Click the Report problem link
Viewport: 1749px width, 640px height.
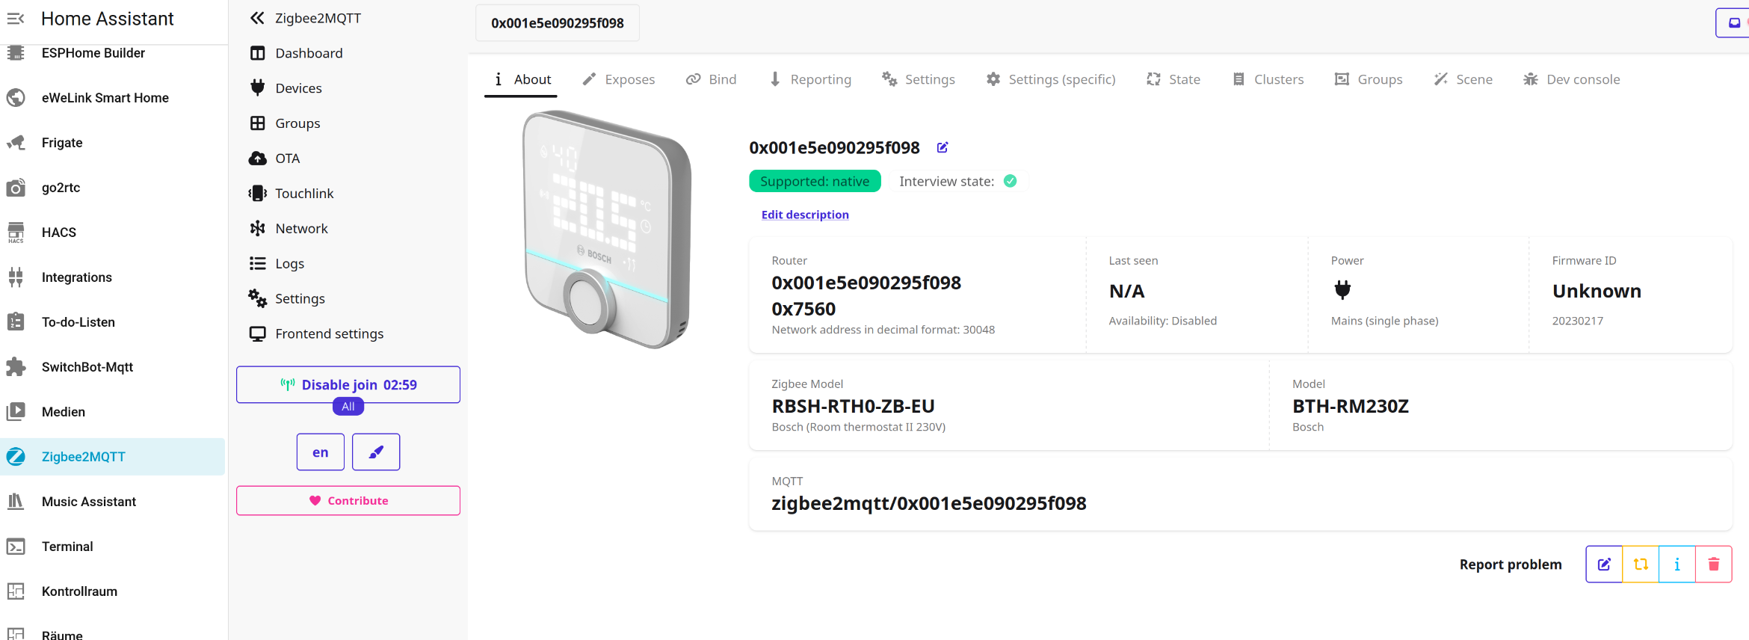1511,564
